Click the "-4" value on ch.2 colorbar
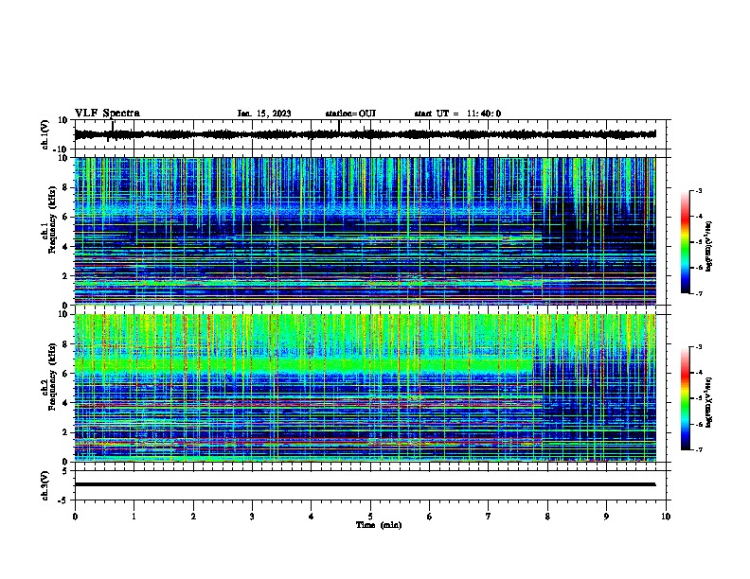Screen dimensions: 750x579 click(x=698, y=373)
